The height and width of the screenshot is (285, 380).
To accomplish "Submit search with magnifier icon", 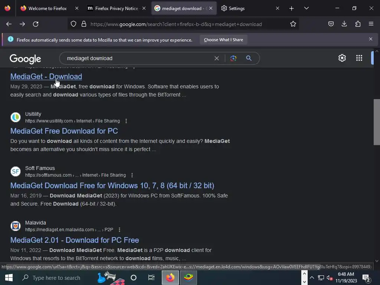I will click(x=249, y=58).
